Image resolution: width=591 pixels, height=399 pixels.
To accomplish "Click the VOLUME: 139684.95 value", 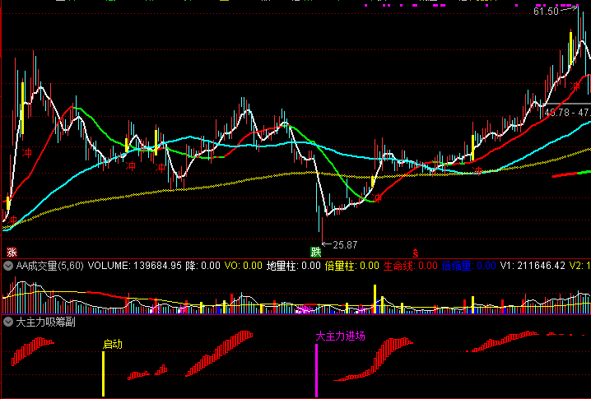I will pyautogui.click(x=134, y=266).
